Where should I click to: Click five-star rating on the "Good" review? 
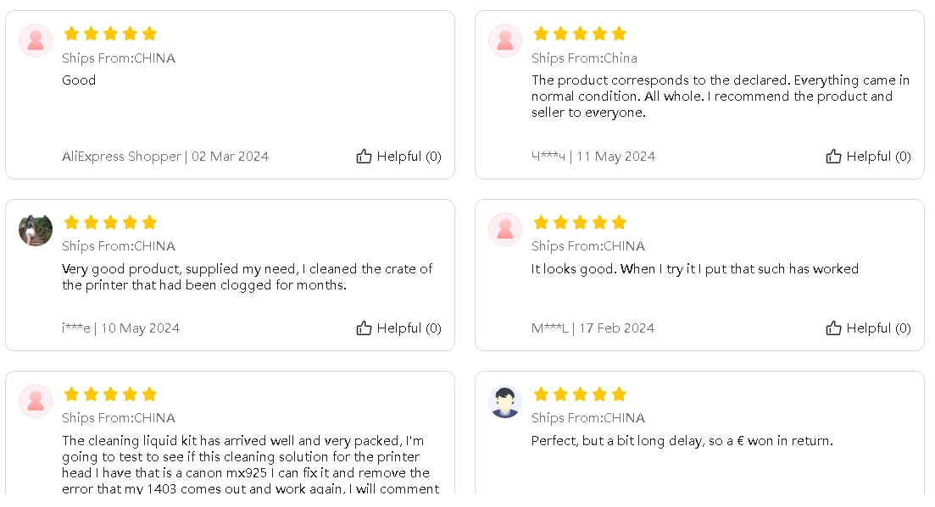[110, 34]
